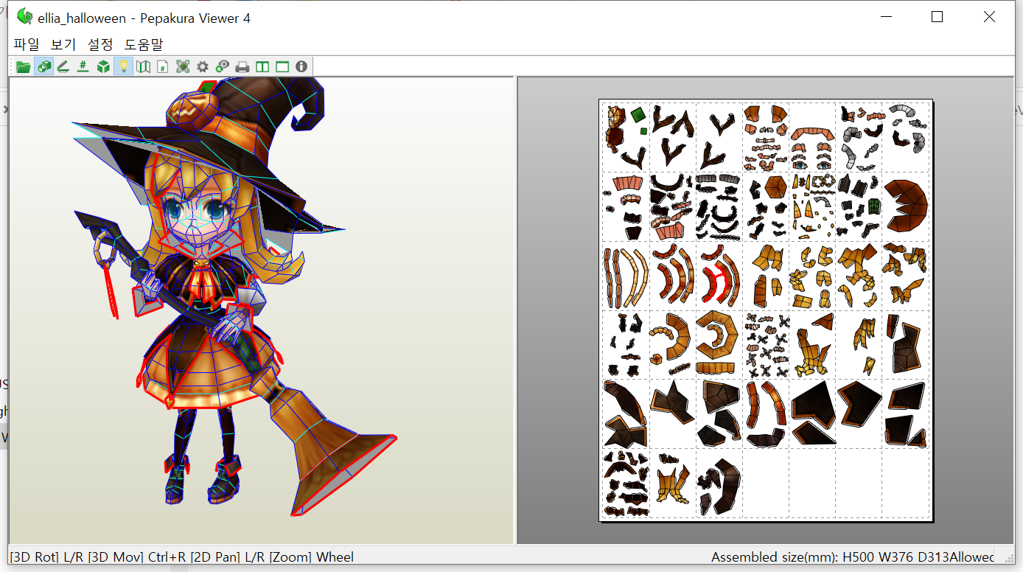This screenshot has height=572, width=1023.
Task: Open a file with the green folder icon
Action: [24, 67]
